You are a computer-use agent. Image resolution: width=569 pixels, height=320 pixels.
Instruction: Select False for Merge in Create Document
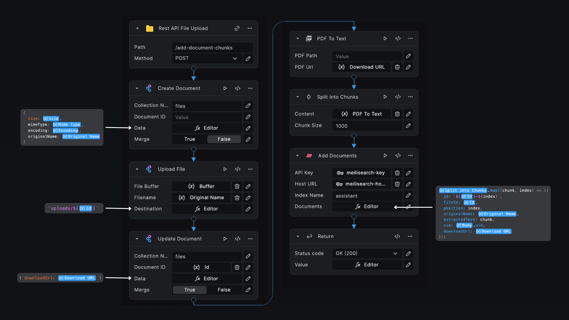224,139
